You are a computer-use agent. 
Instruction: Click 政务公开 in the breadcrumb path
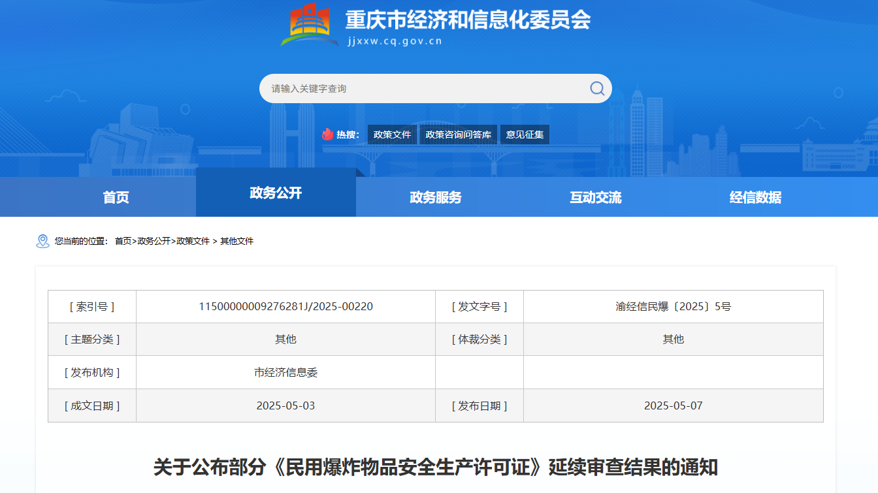[x=154, y=241]
